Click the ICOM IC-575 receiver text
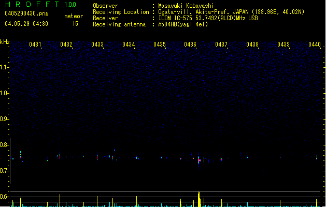This screenshot has width=326, height=207. pos(208,18)
